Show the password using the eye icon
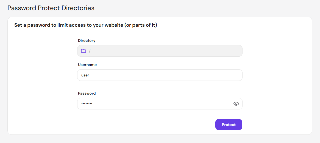Screen dimensions: 320x143 coord(236,104)
